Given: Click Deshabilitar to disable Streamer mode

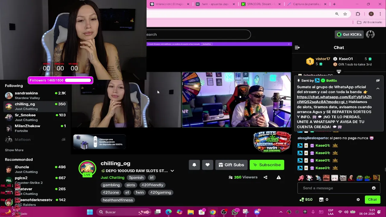Looking at the screenshot, I should (x=207, y=44).
